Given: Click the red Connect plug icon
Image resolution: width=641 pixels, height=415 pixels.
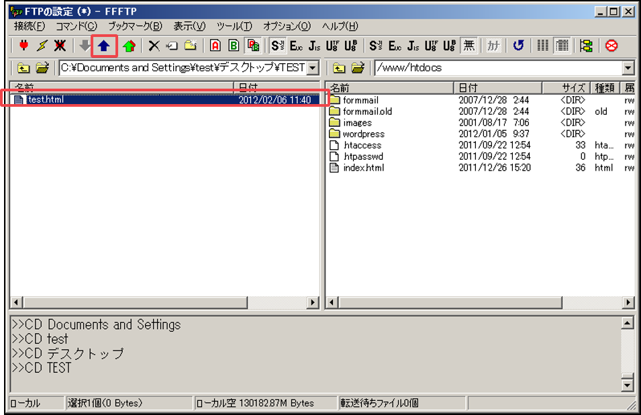Looking at the screenshot, I should click(23, 46).
